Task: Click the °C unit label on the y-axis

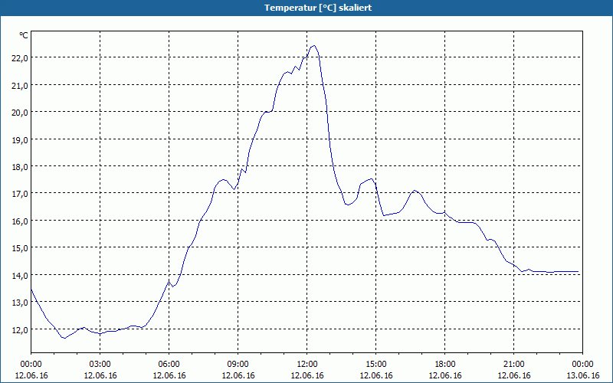Action: (24, 35)
